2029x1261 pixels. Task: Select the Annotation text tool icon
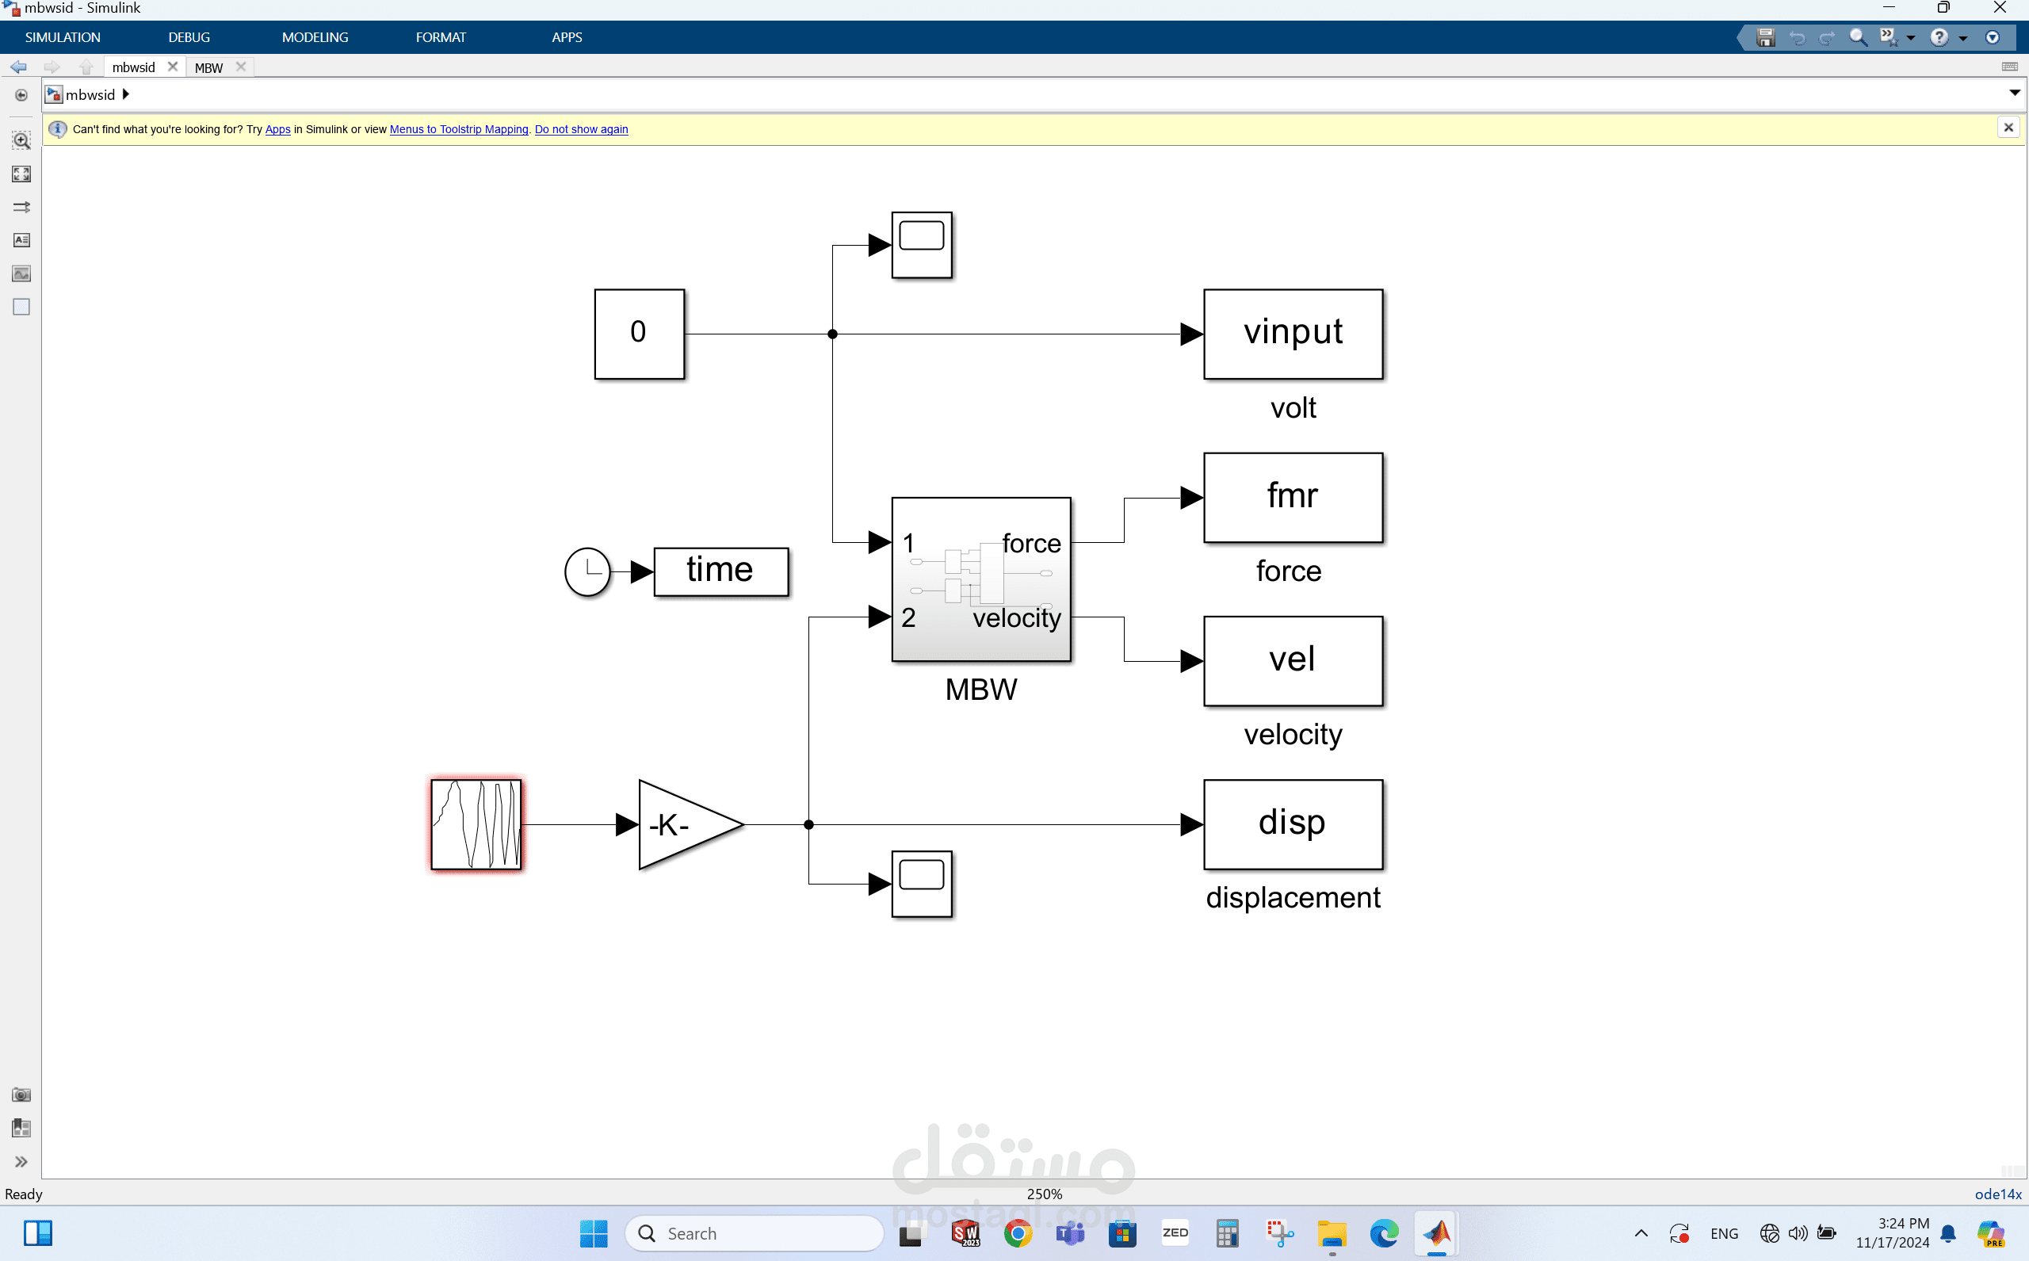21,240
